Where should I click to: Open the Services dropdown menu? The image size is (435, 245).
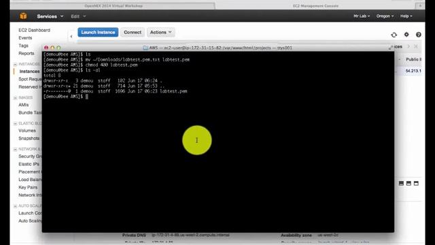tap(50, 16)
